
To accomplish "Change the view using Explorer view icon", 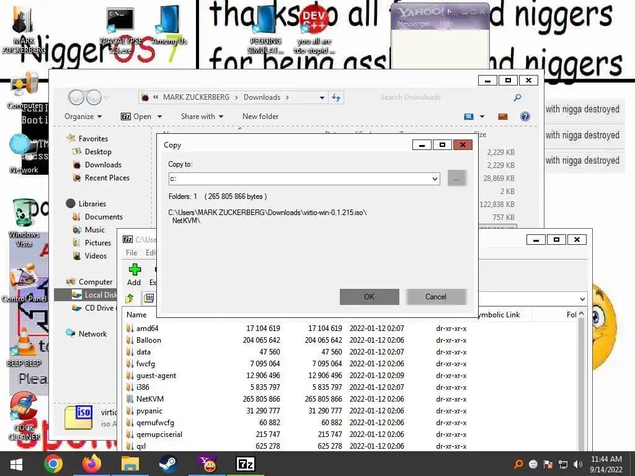I will 469,117.
